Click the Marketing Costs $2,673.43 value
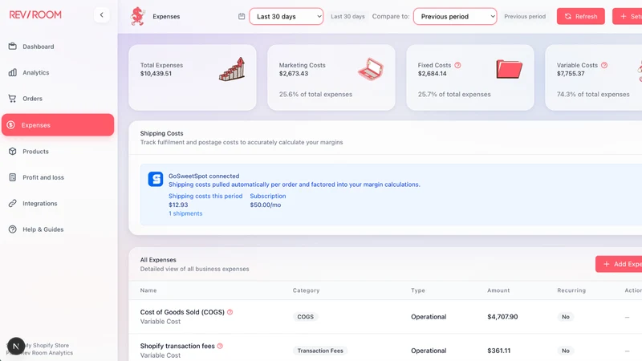Viewport: 642px width, 361px height. click(293, 74)
